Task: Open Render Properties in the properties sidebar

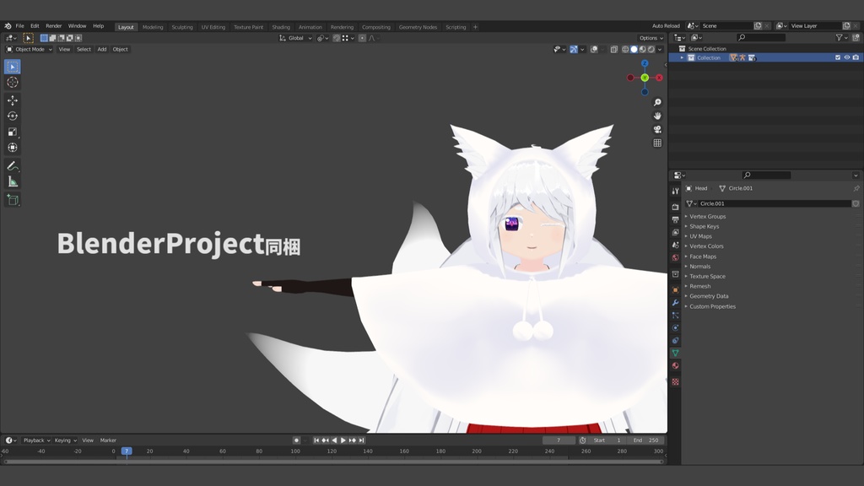Action: click(x=675, y=205)
